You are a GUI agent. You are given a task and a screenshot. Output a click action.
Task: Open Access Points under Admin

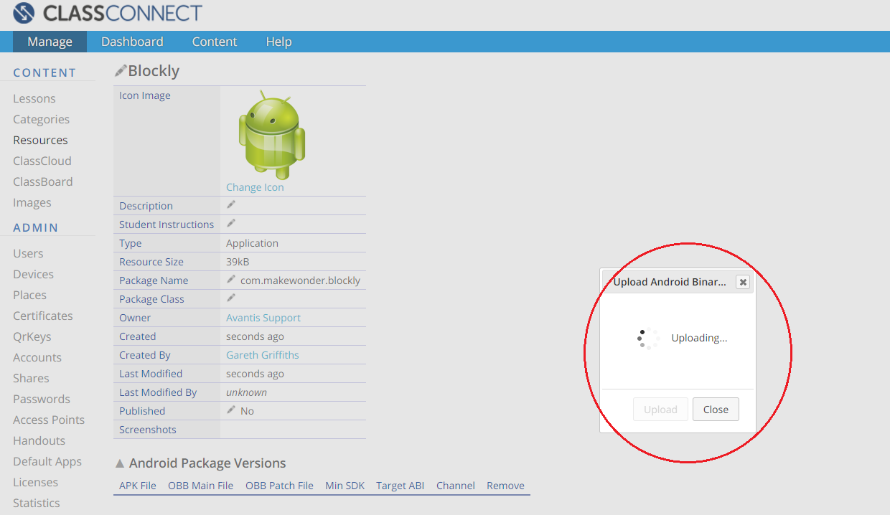(x=49, y=420)
